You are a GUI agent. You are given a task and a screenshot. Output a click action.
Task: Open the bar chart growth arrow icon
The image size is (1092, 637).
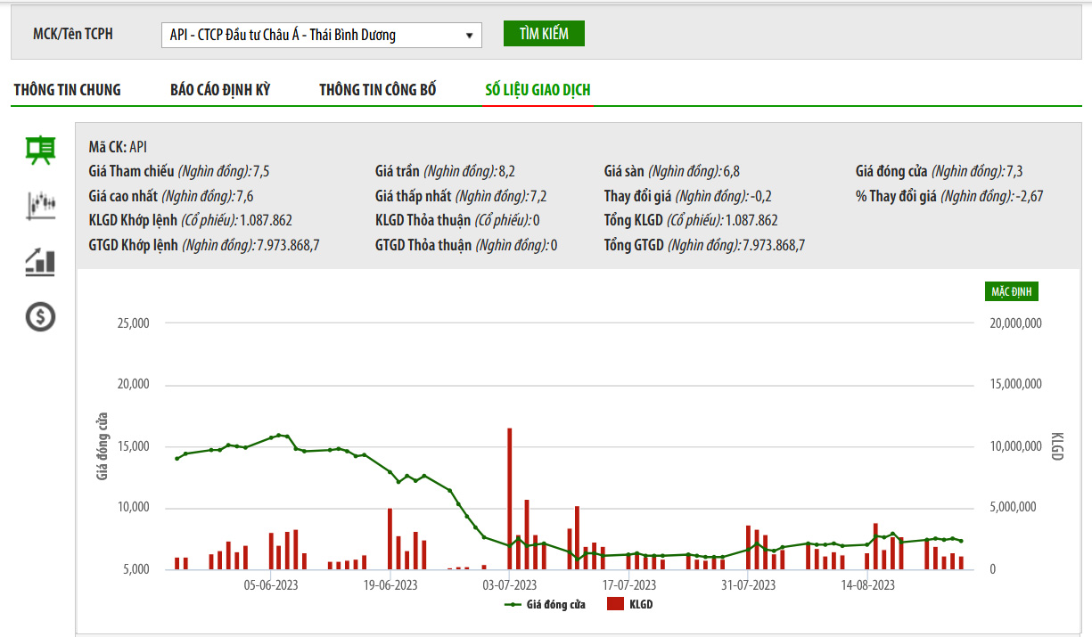click(40, 261)
